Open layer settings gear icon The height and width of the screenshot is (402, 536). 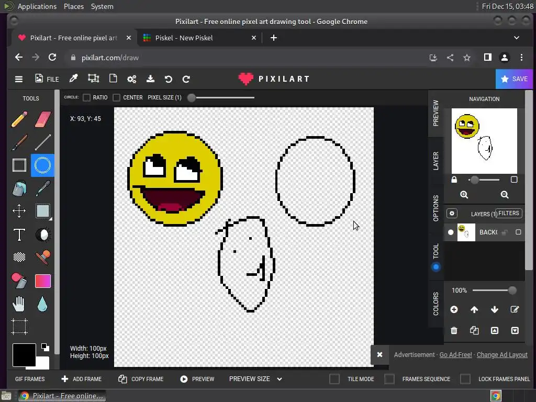[x=452, y=214]
